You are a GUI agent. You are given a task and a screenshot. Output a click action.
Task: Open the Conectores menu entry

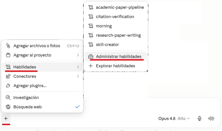[42, 76]
